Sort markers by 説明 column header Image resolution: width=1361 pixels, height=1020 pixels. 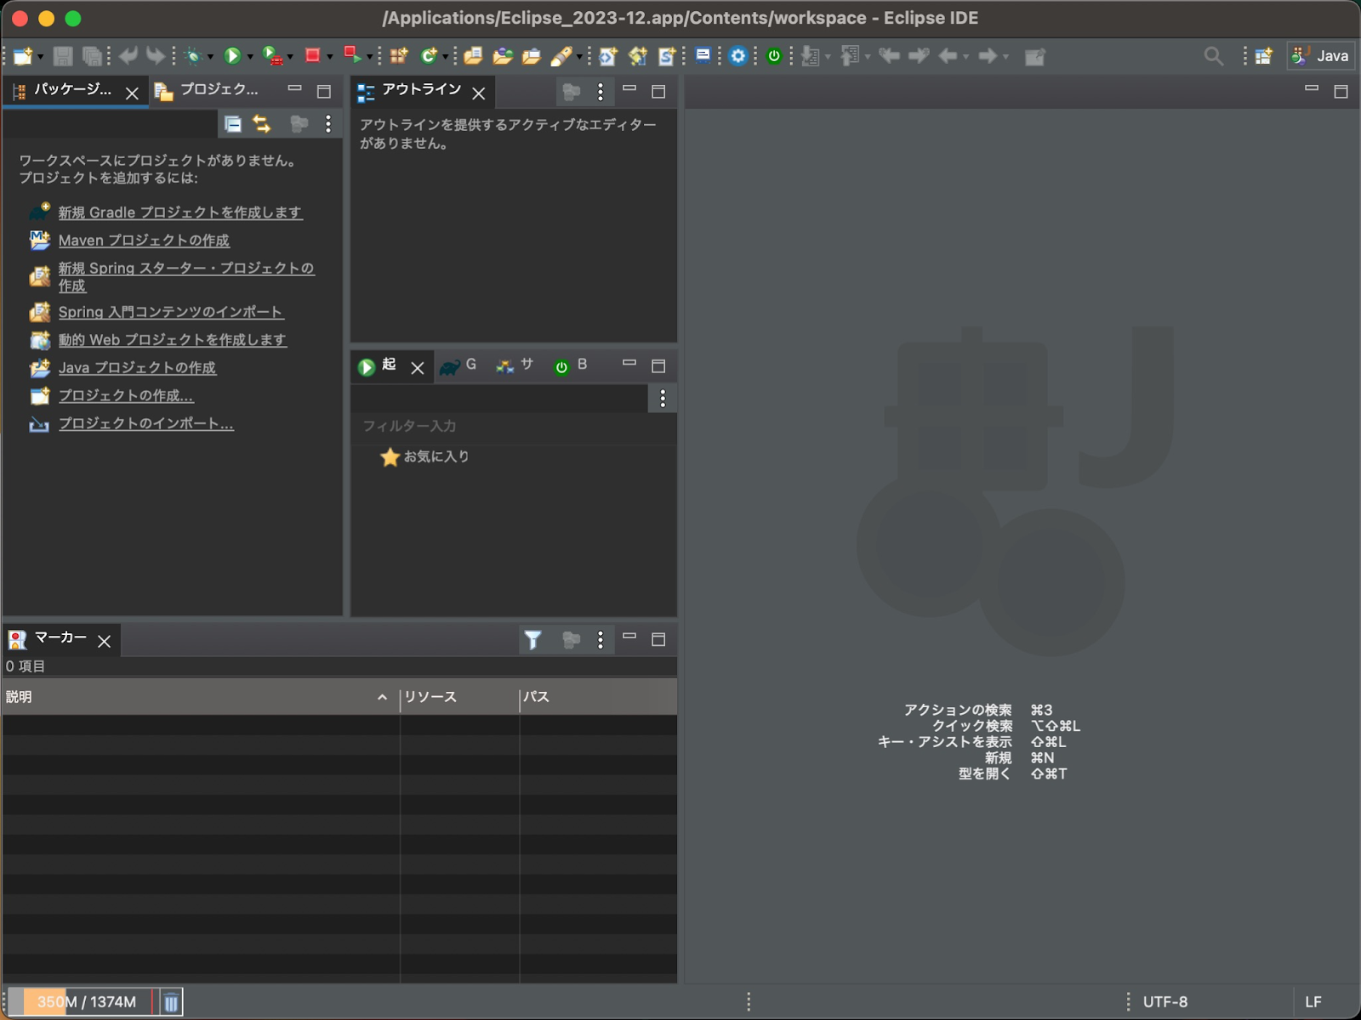click(x=201, y=697)
